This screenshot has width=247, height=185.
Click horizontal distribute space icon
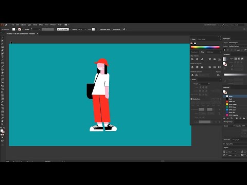197,75
